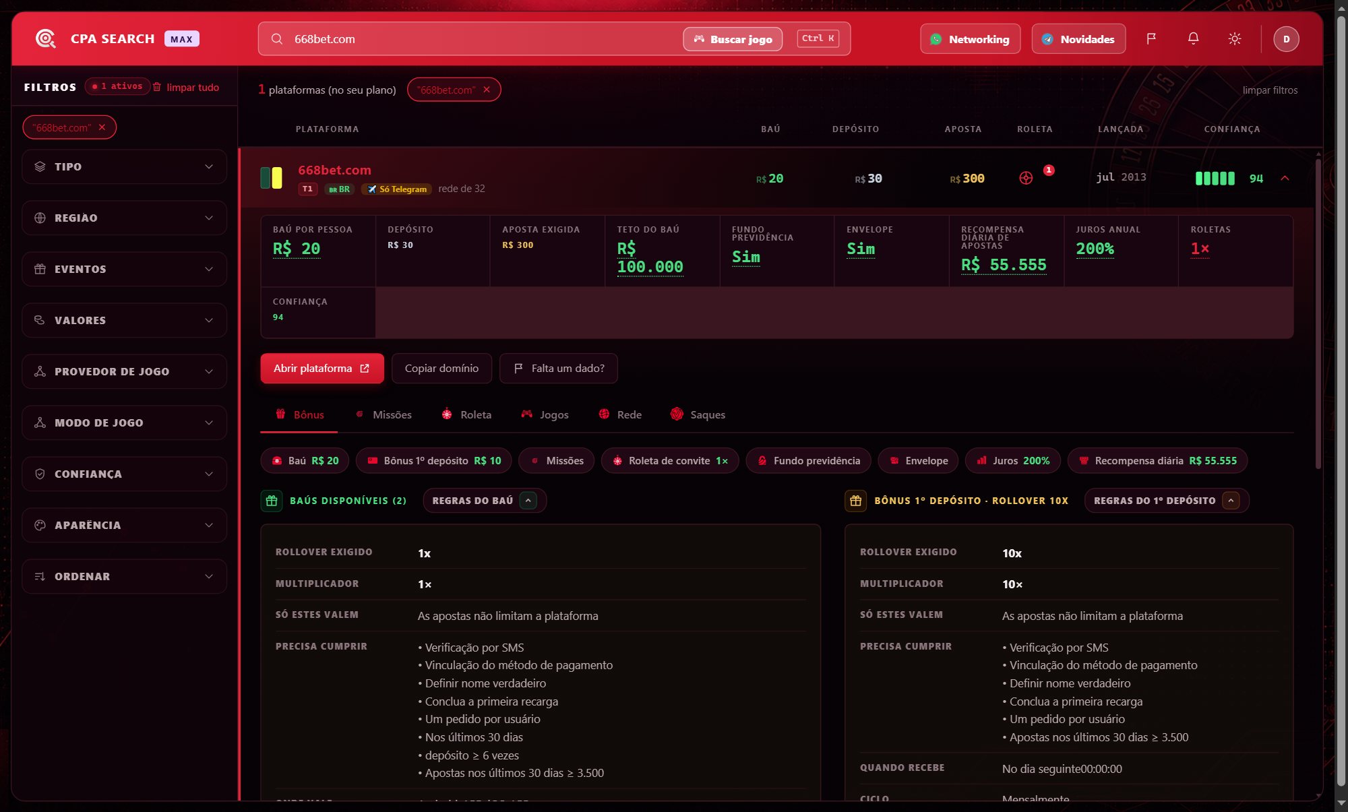
Task: Expand the Modo de Jogo filter
Action: tap(124, 423)
